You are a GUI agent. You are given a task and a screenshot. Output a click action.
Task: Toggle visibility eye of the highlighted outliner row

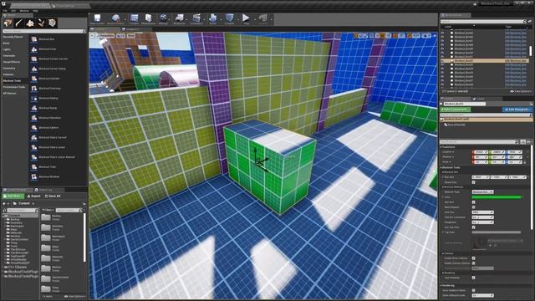pyautogui.click(x=442, y=61)
